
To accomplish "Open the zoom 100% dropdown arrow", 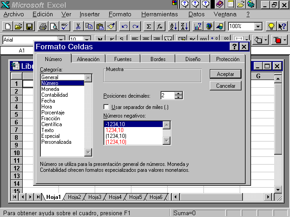I will (258, 26).
